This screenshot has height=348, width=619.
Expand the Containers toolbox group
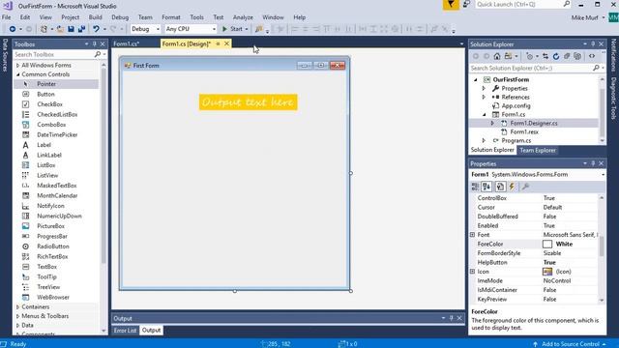pyautogui.click(x=17, y=306)
